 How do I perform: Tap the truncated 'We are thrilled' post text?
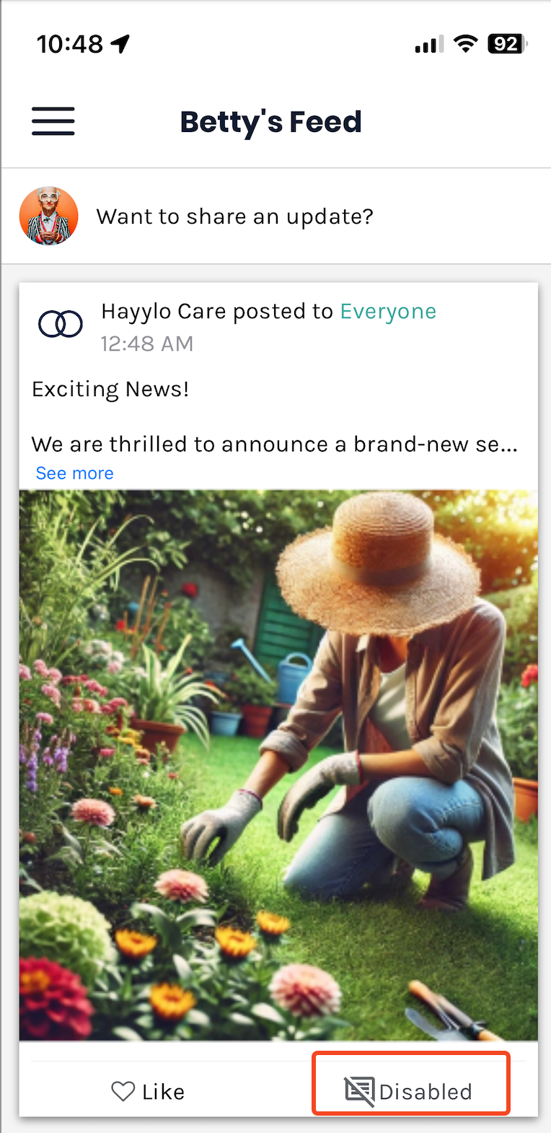(275, 444)
